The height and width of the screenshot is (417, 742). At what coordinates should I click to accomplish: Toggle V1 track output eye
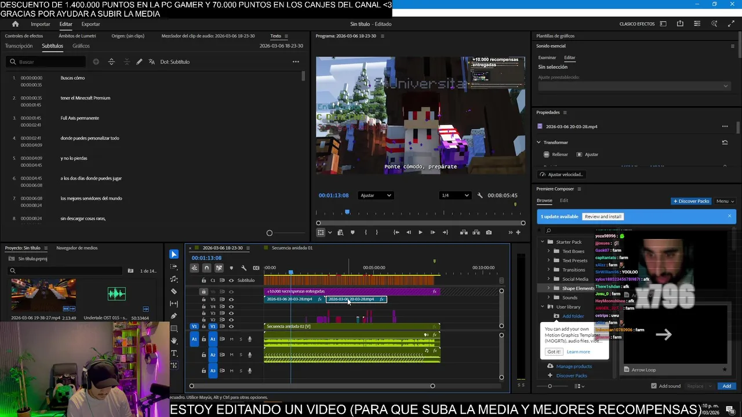coord(231,327)
